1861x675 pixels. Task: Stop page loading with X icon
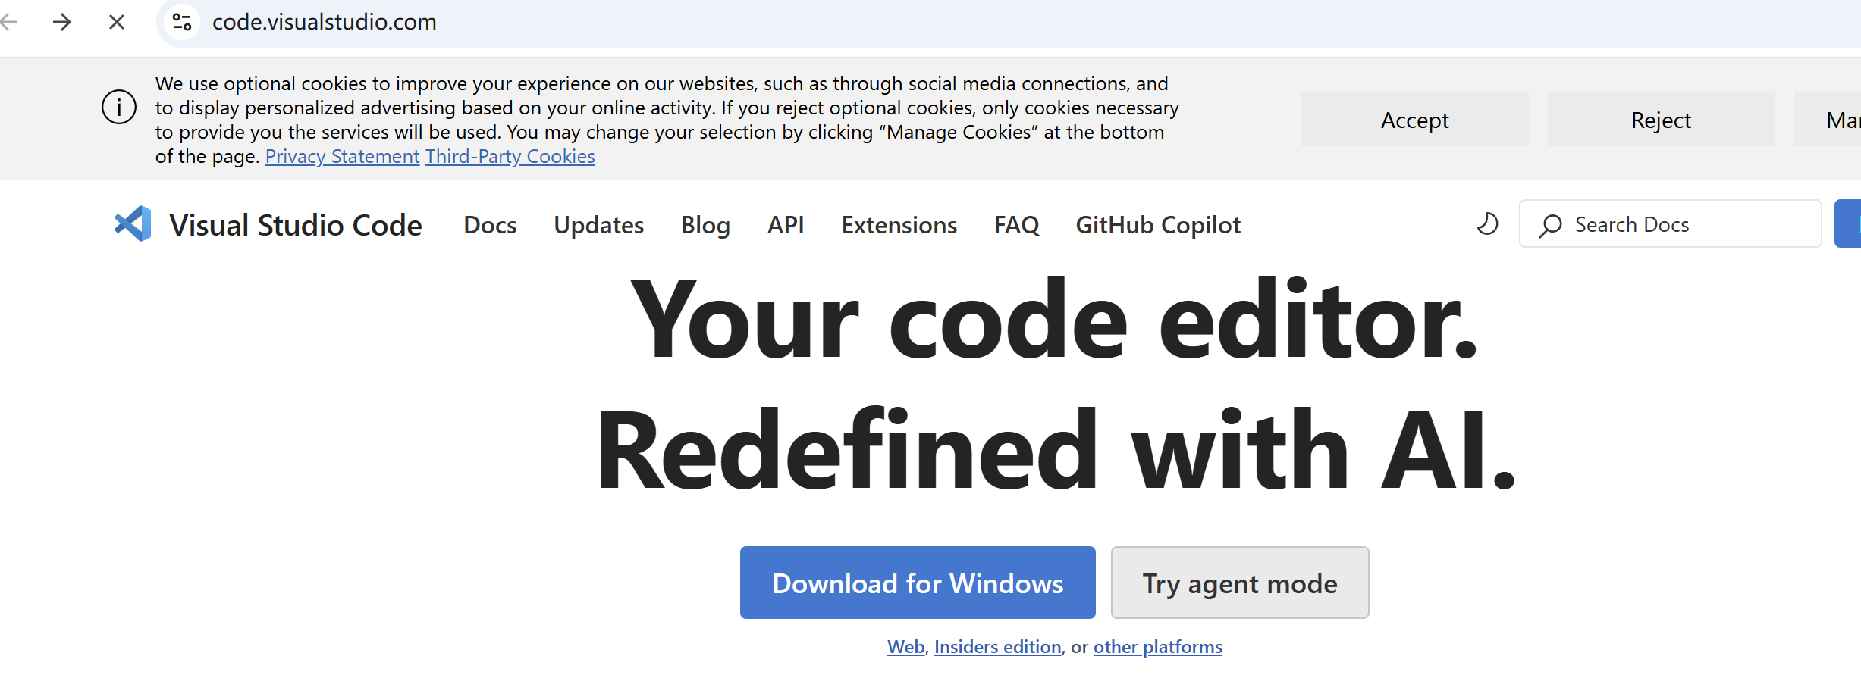tap(117, 22)
